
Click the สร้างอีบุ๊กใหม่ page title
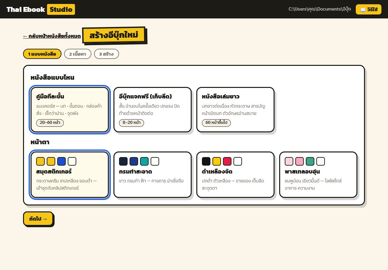[114, 35]
